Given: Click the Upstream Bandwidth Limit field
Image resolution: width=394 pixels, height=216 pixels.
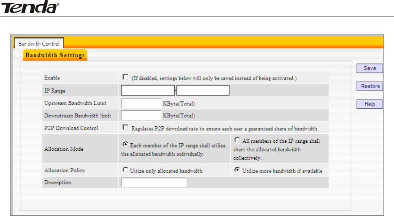Looking at the screenshot, I should [x=141, y=103].
